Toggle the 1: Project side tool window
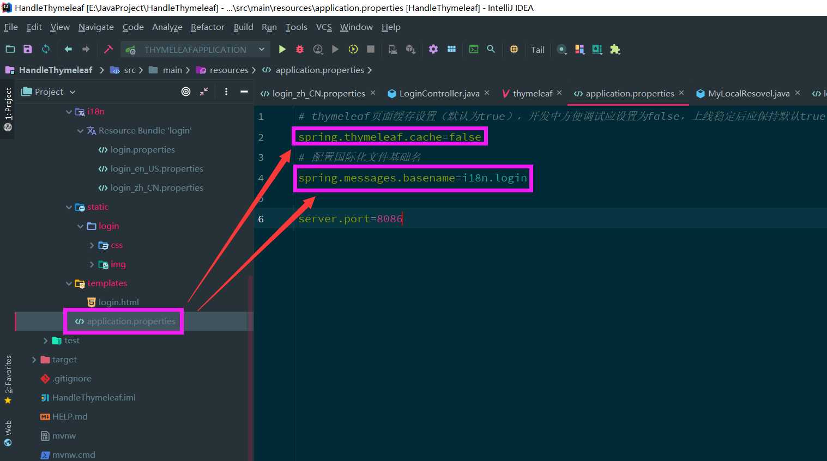Image resolution: width=827 pixels, height=461 pixels. pos(8,109)
